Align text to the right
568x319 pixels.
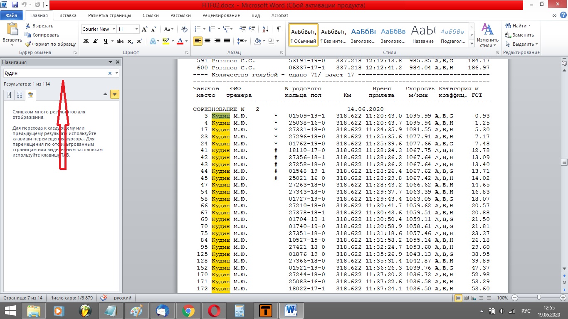(217, 41)
